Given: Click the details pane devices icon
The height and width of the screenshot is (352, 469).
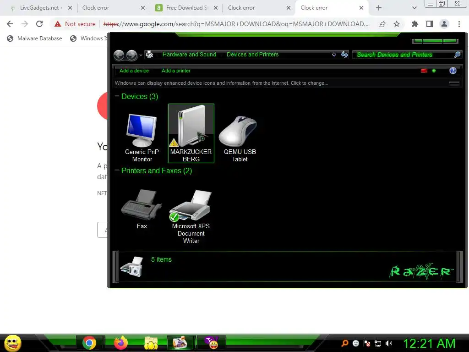Looking at the screenshot, I should pos(132,266).
